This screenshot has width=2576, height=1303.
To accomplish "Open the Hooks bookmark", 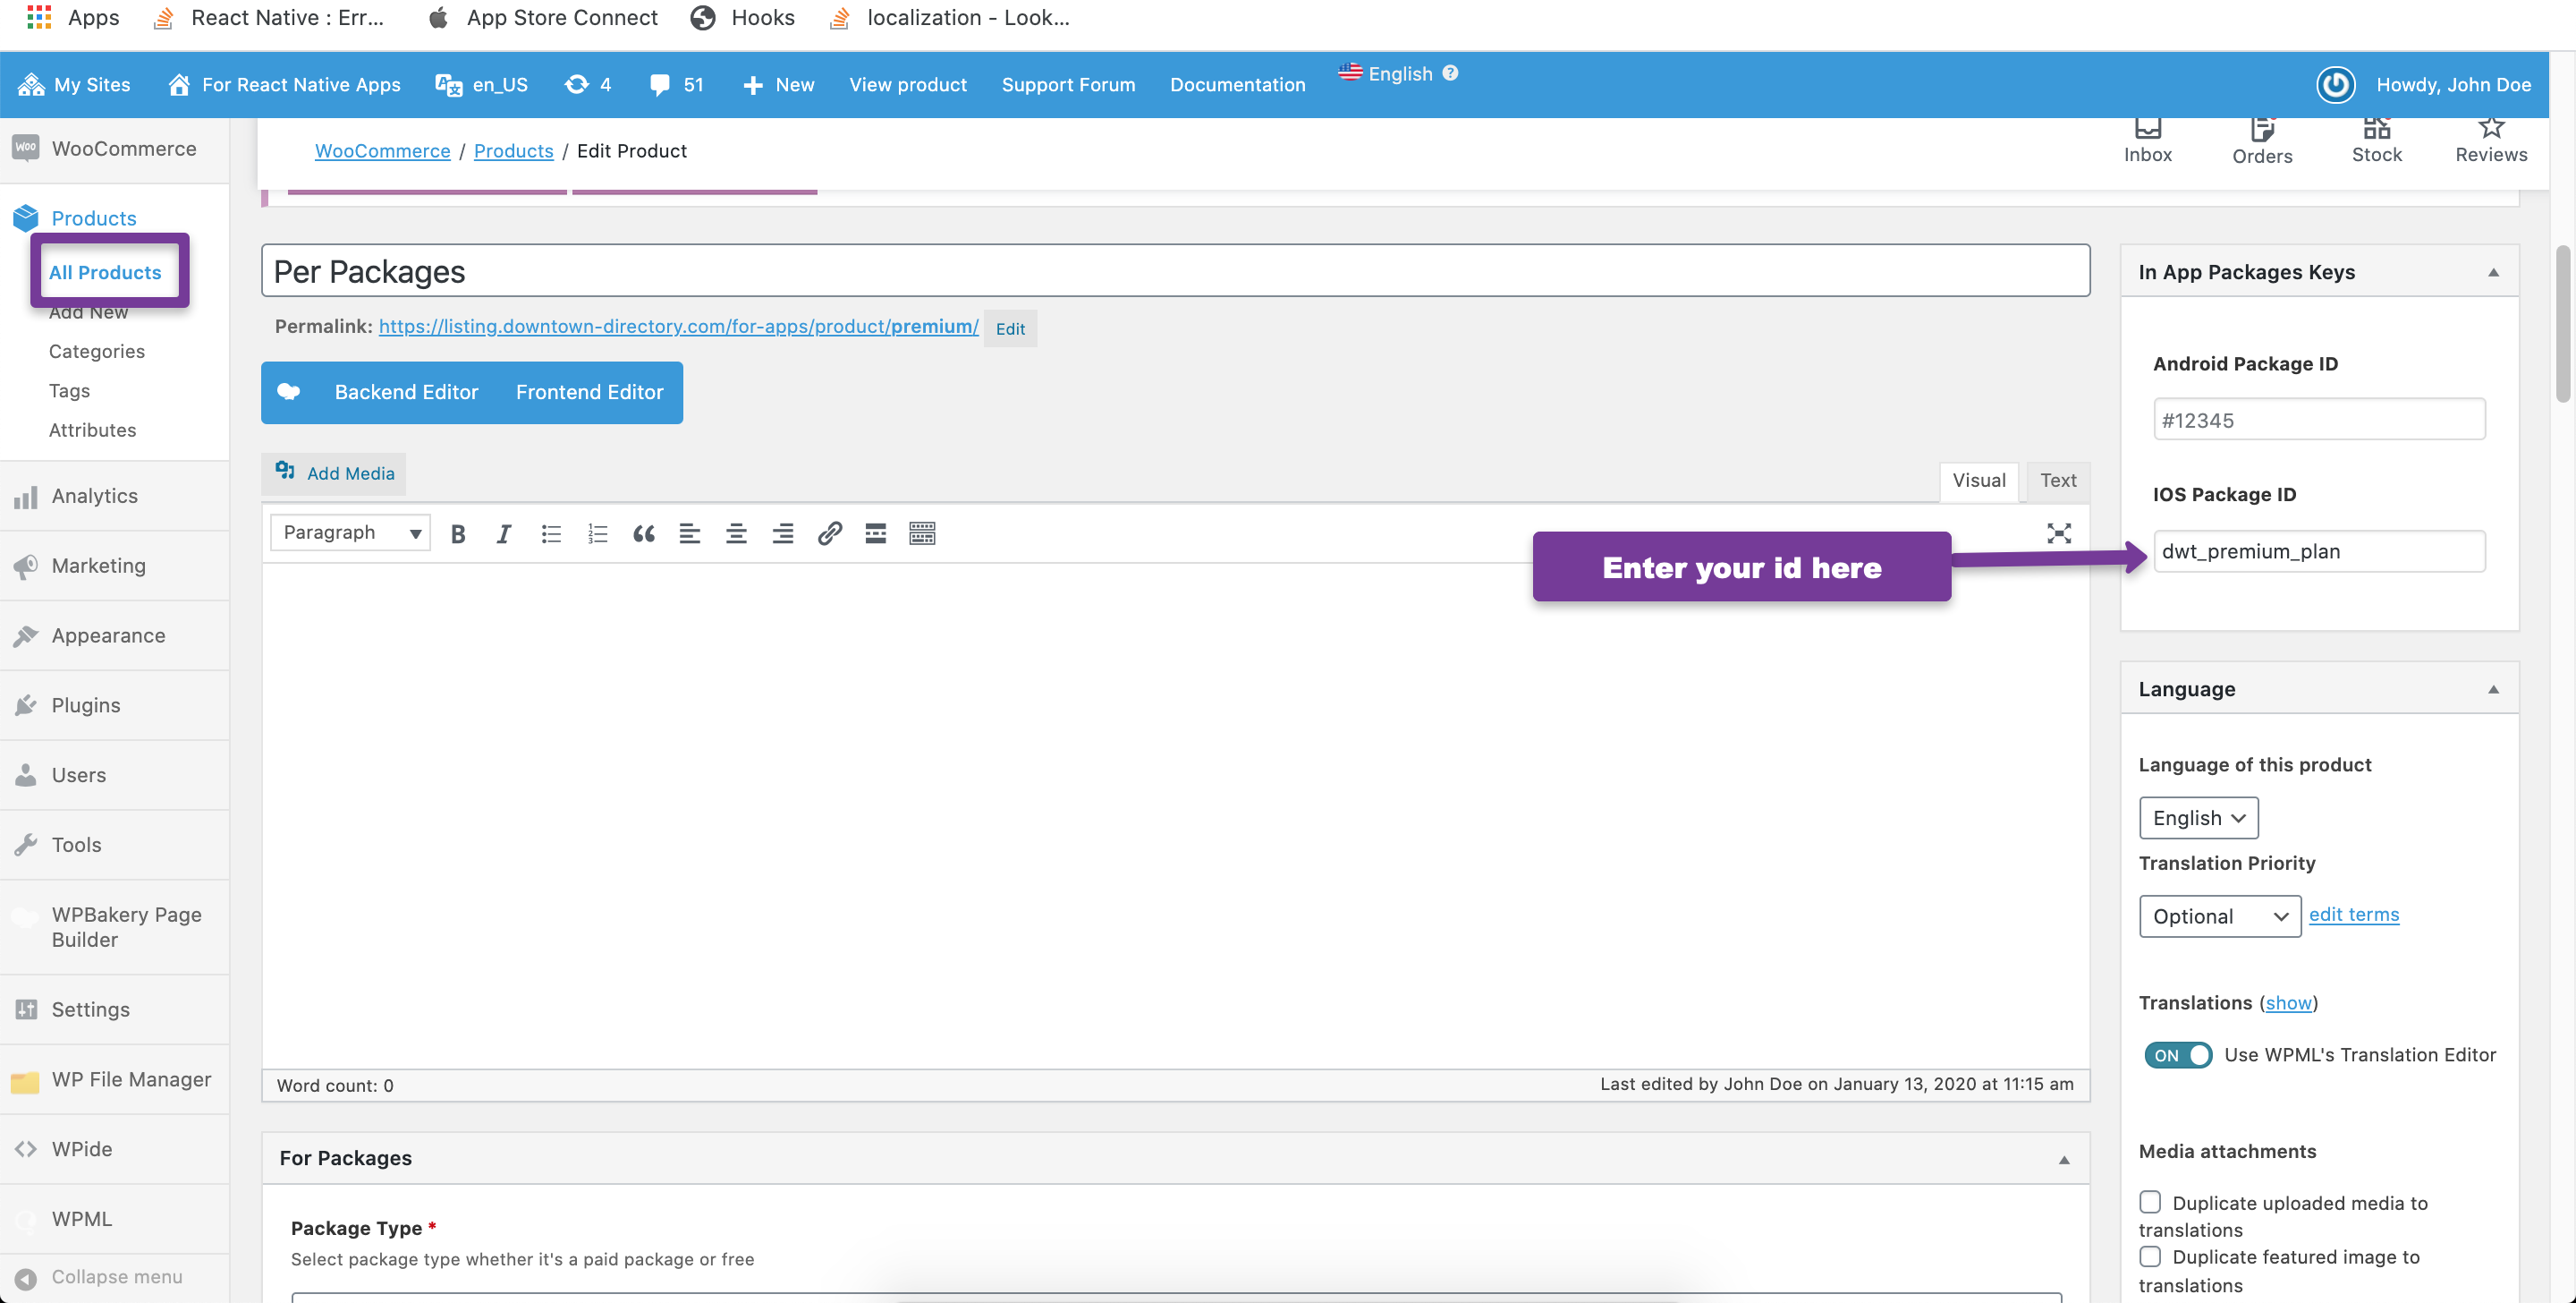I will [744, 17].
